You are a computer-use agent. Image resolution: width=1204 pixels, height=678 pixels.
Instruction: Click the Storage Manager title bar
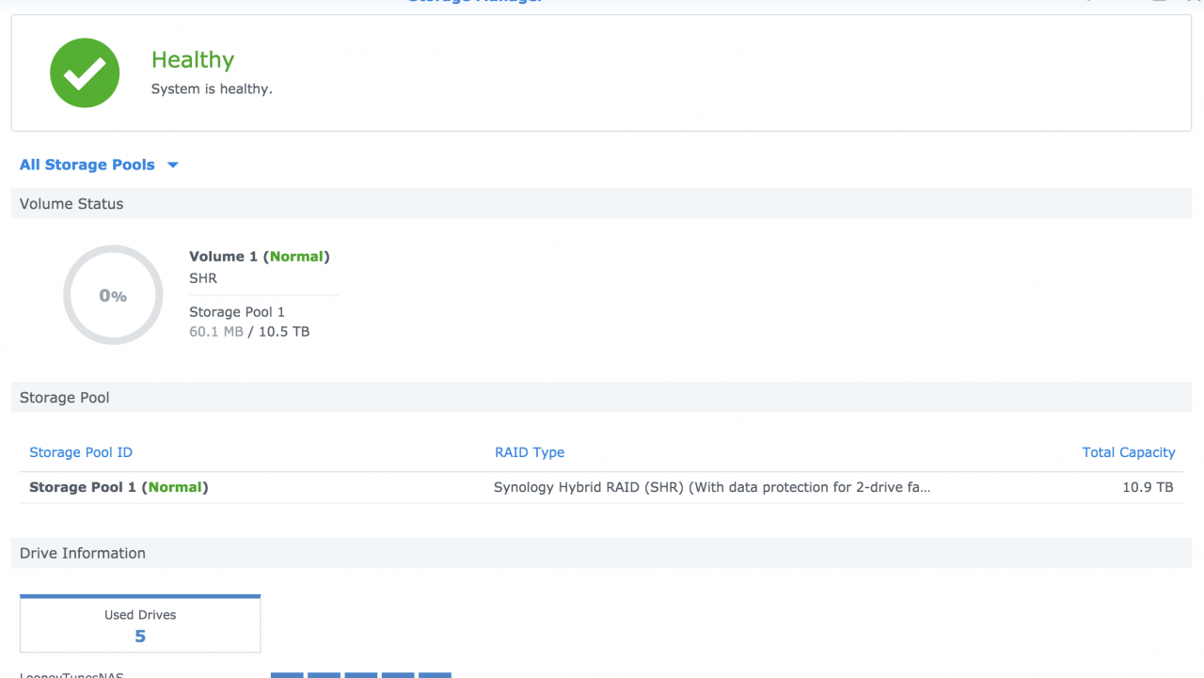pos(475,2)
